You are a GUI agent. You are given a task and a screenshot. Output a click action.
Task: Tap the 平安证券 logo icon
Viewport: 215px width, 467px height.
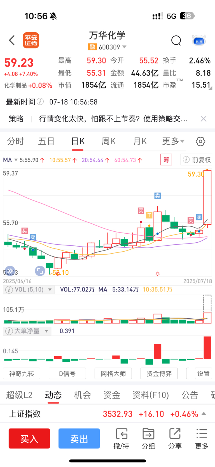coord(31,40)
